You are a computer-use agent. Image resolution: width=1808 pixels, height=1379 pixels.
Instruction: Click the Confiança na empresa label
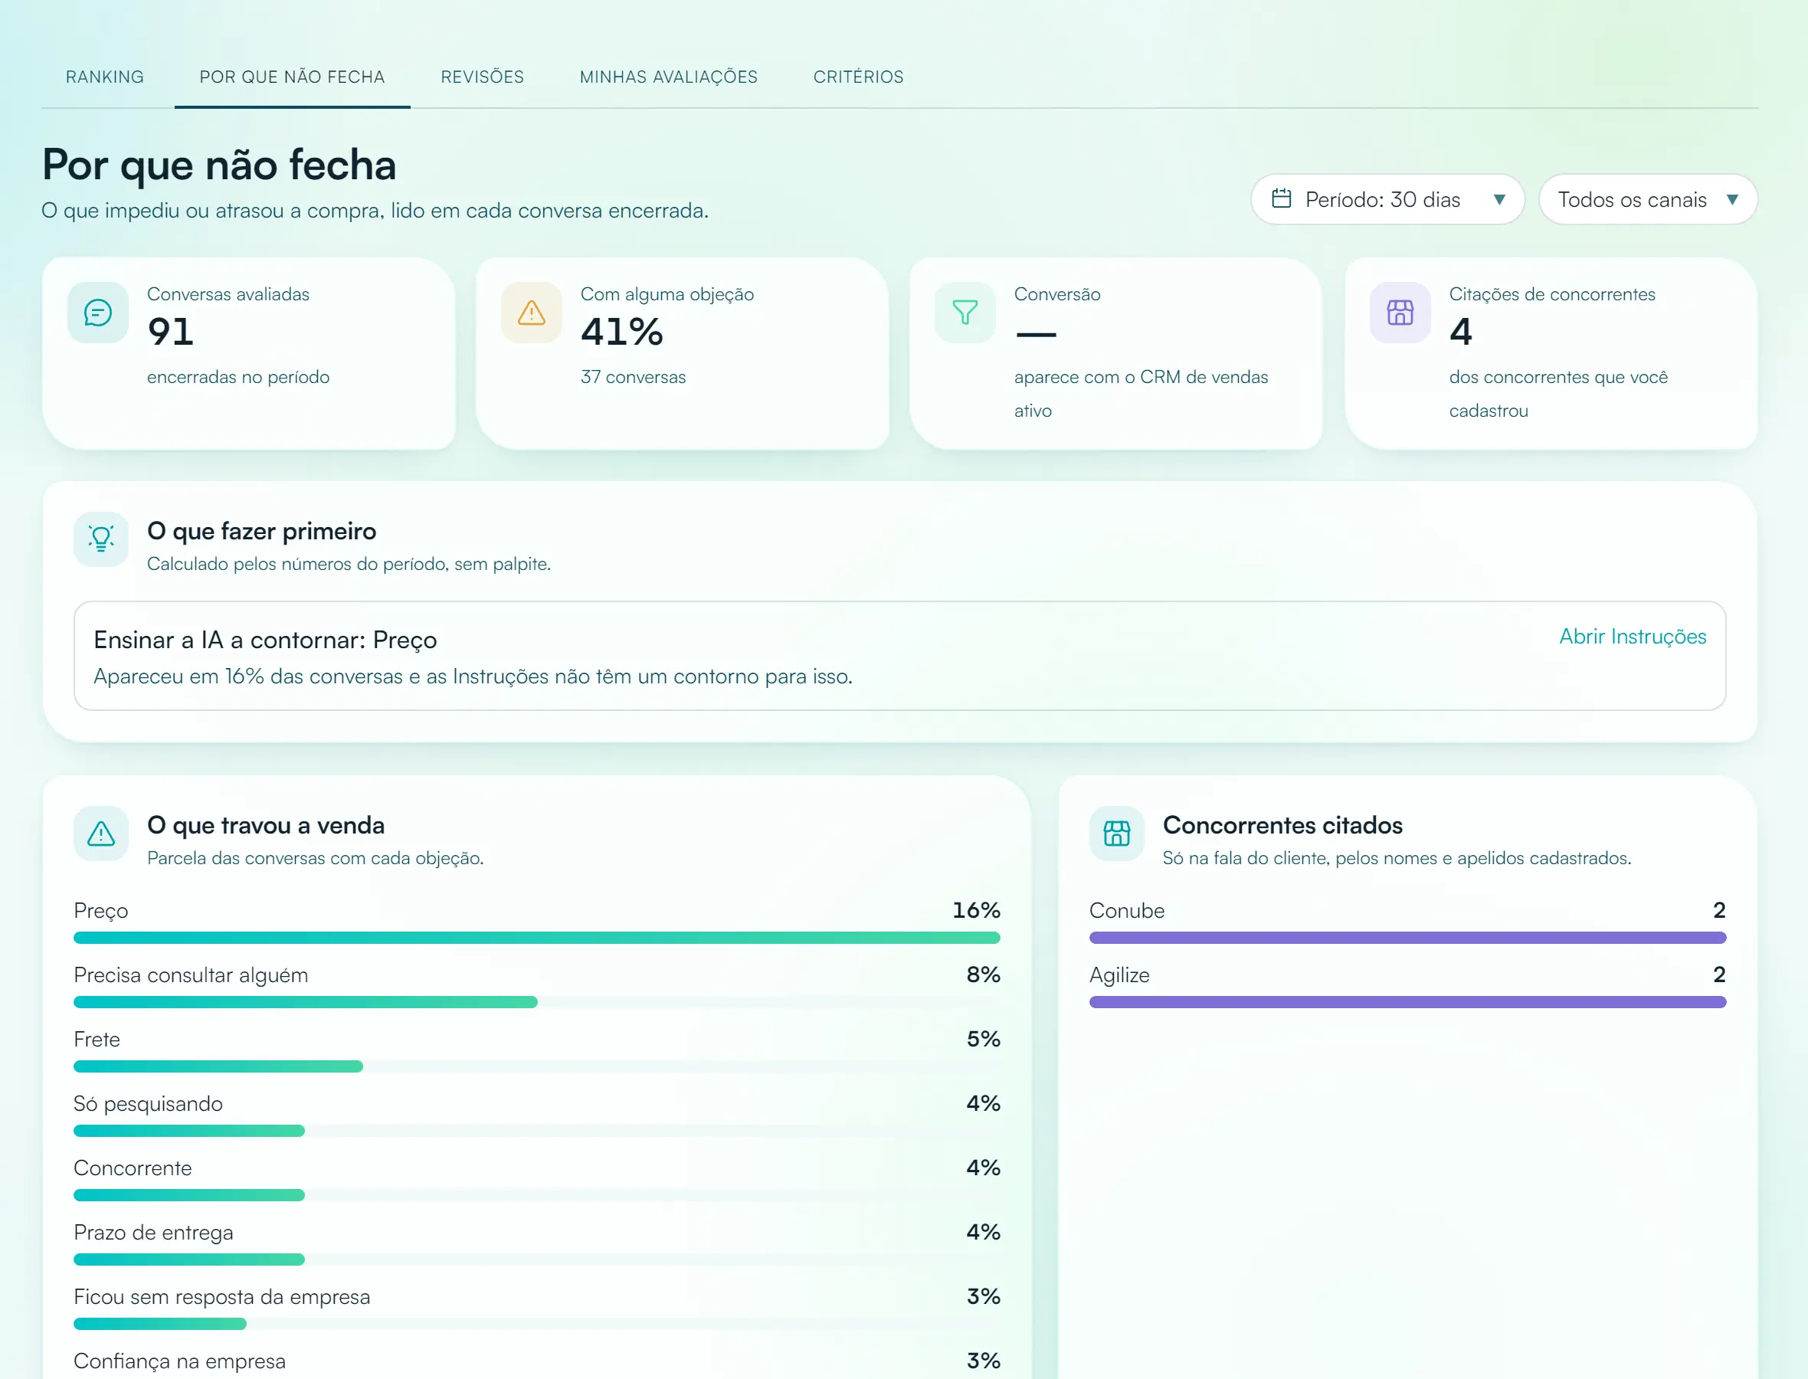click(180, 1361)
